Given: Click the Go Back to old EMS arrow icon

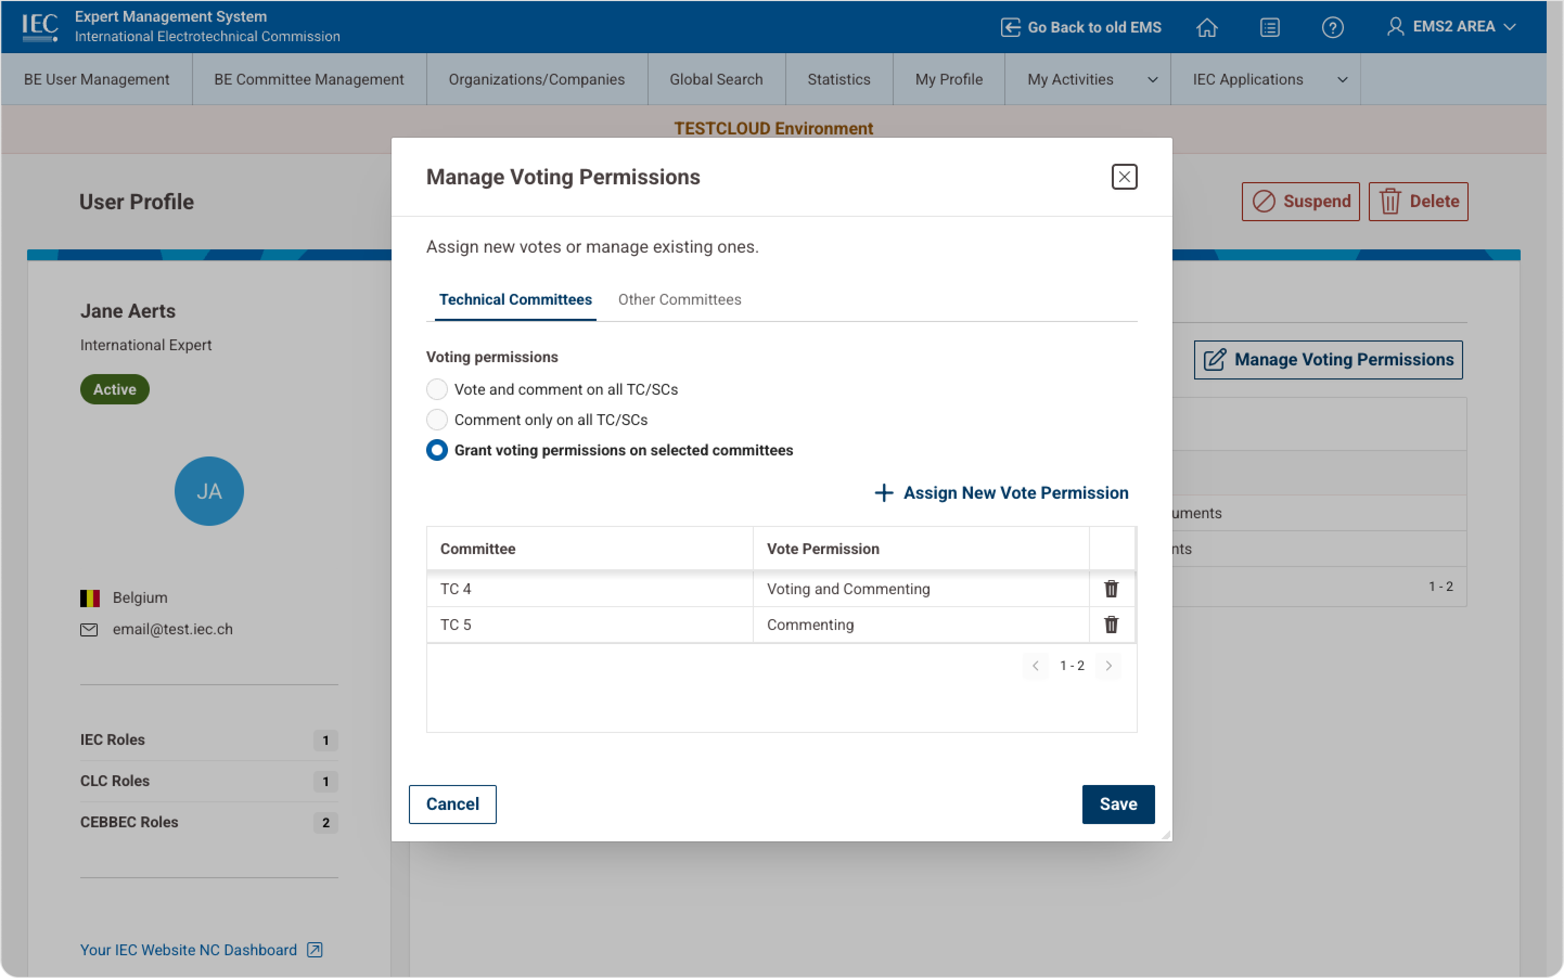Looking at the screenshot, I should click(1011, 27).
